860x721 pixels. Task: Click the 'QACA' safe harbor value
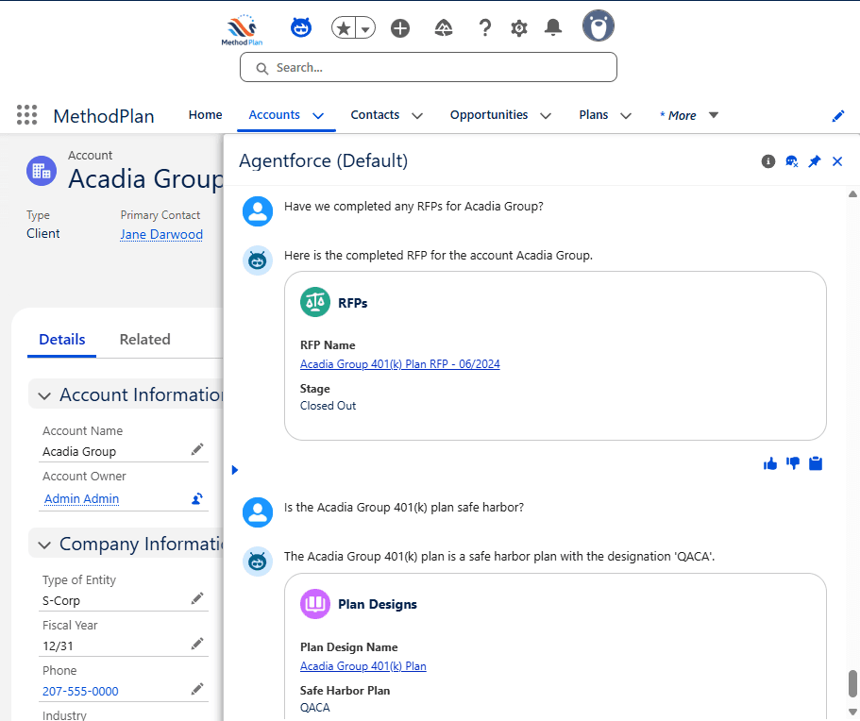[314, 707]
